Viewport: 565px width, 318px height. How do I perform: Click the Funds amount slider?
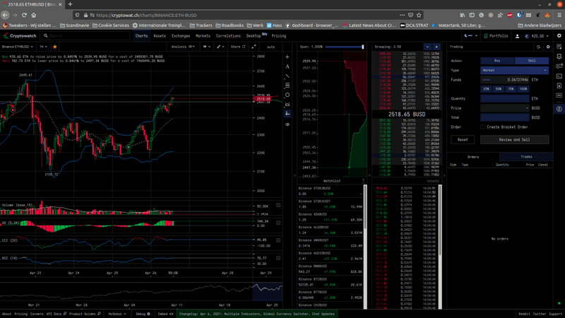click(x=487, y=80)
